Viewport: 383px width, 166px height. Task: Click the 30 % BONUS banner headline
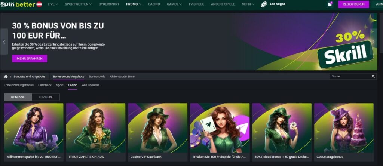[58, 30]
